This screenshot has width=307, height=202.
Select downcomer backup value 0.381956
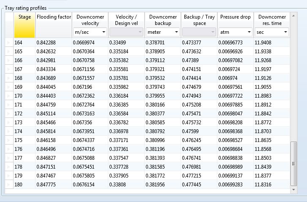163,184
